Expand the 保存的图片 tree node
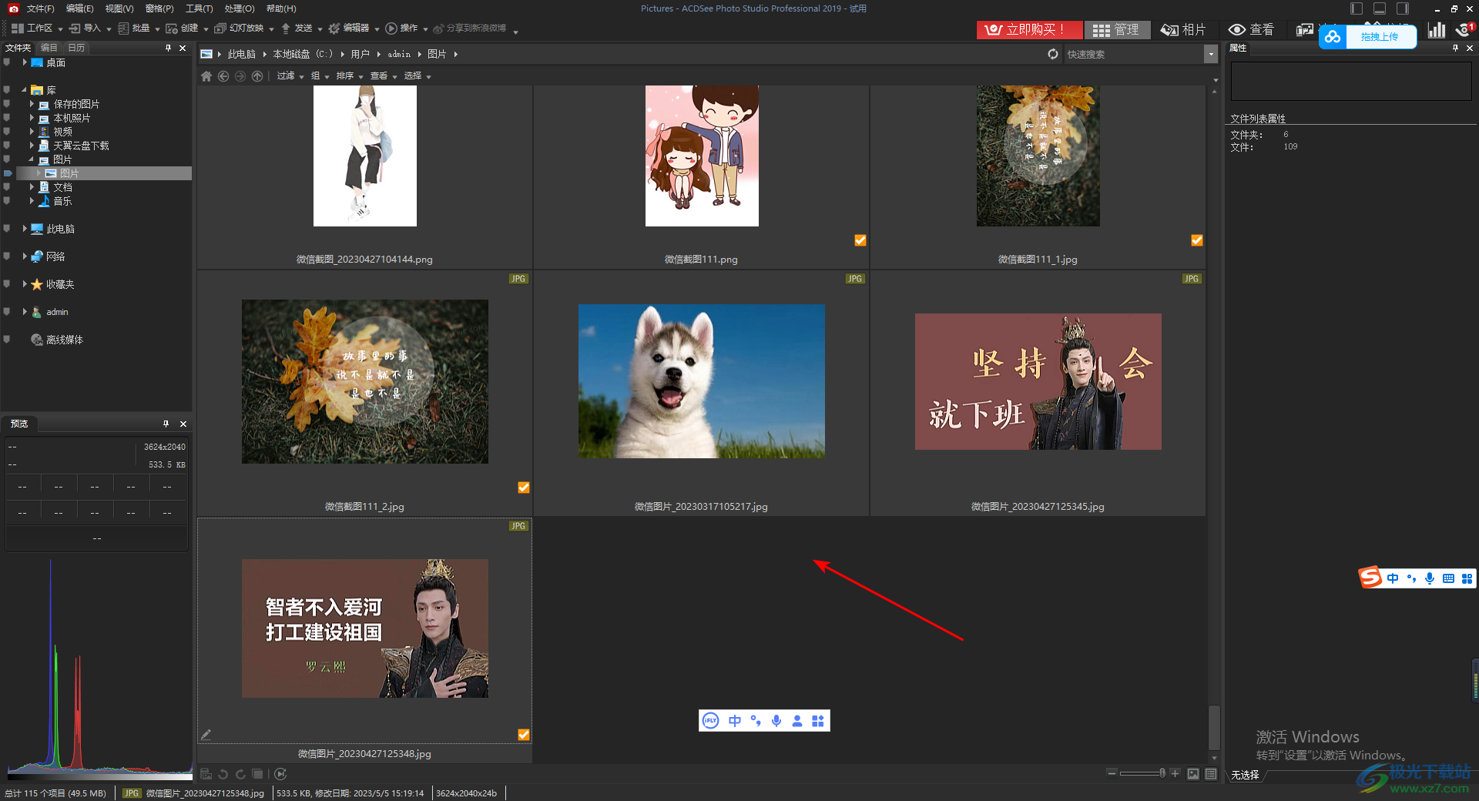1479x801 pixels. click(32, 104)
